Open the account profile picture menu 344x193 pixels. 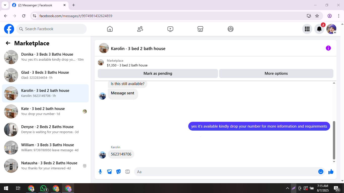pyautogui.click(x=331, y=29)
